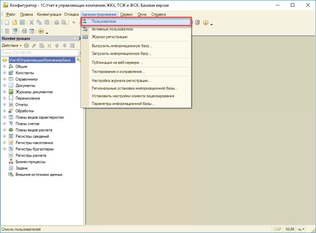Click the Print preview icon
The width and height of the screenshot is (316, 233).
(64, 22)
